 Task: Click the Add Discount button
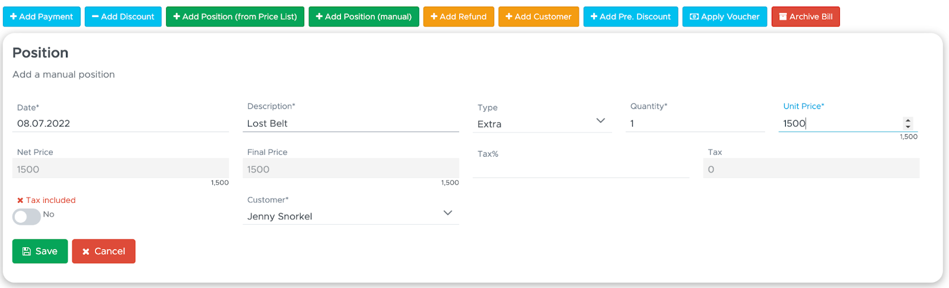tap(123, 17)
